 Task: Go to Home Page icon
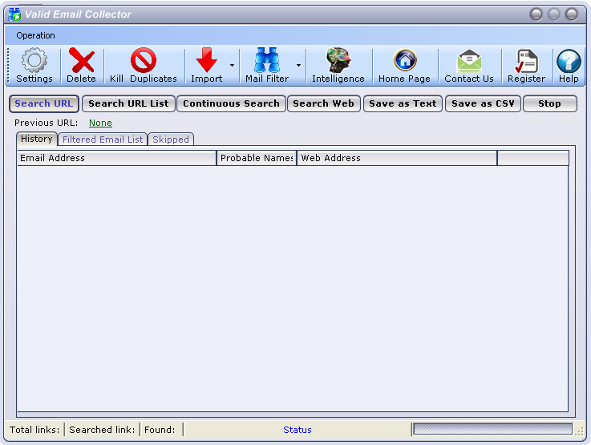click(405, 60)
